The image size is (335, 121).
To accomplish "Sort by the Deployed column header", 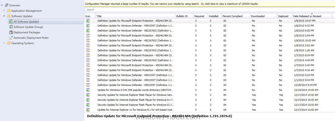I will [284, 16].
